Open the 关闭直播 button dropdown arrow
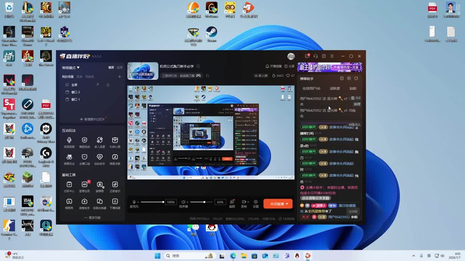Image resolution: width=465 pixels, height=261 pixels. pyautogui.click(x=287, y=204)
